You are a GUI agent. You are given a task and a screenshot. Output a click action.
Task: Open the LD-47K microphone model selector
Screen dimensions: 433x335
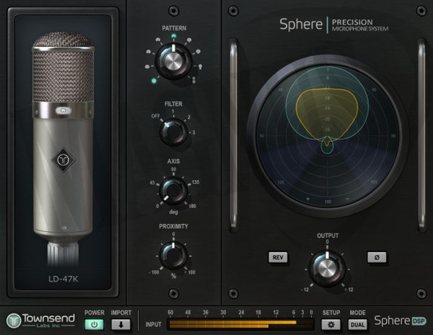[x=63, y=277]
